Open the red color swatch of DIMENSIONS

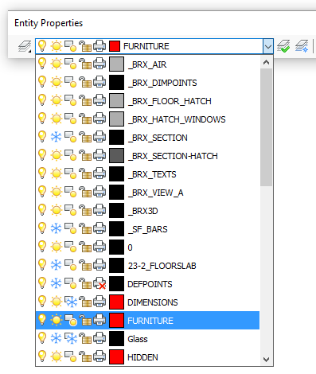(116, 302)
